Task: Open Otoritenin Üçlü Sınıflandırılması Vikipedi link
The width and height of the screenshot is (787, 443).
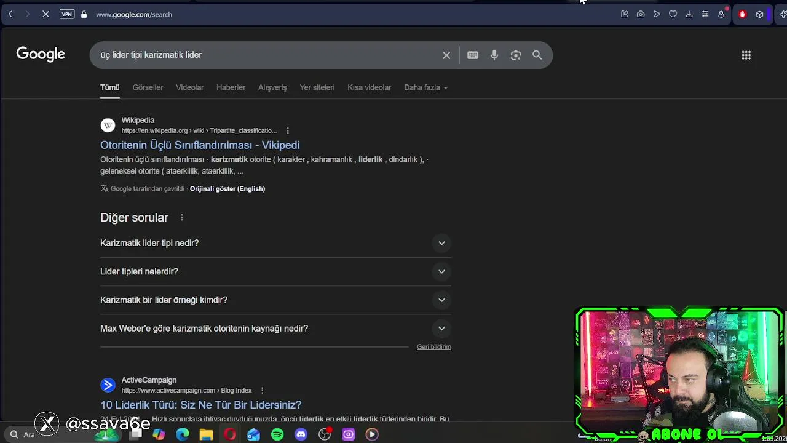Action: (200, 145)
